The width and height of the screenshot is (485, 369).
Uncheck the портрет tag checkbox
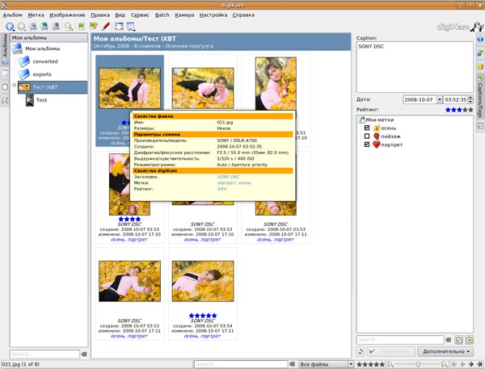click(x=367, y=145)
